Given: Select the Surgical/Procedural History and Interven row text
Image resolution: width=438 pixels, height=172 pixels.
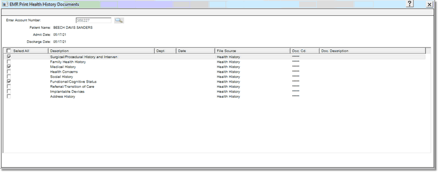Looking at the screenshot, I should click(83, 57).
